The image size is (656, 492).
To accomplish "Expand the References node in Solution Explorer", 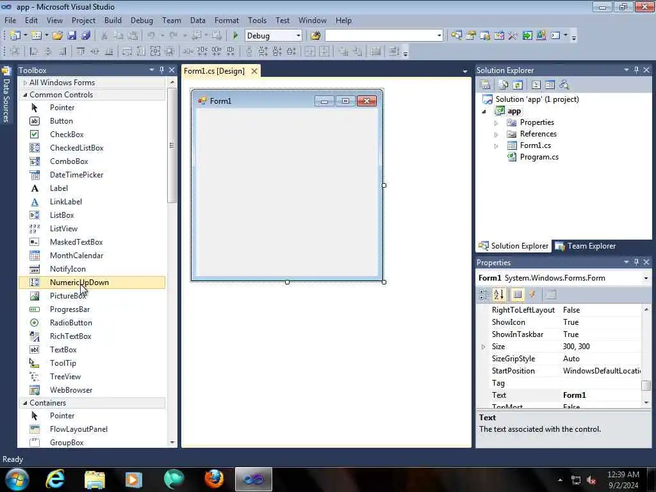I will (496, 135).
